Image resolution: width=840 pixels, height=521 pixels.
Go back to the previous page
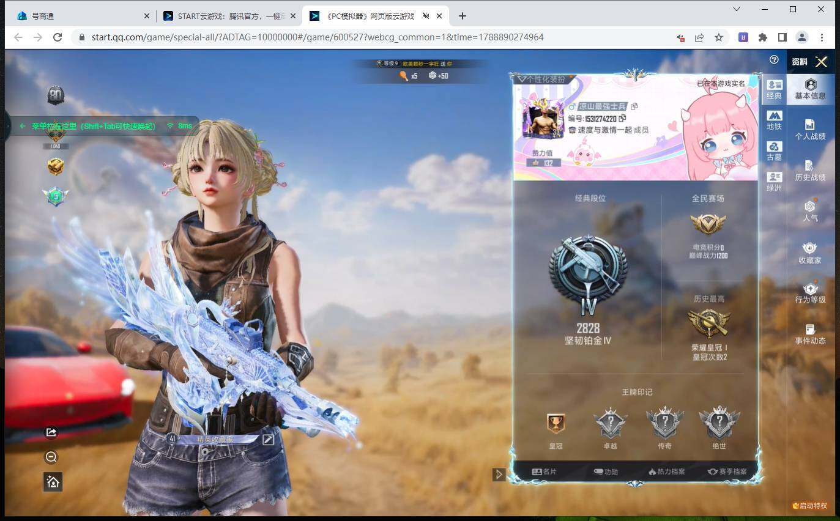pyautogui.click(x=18, y=37)
